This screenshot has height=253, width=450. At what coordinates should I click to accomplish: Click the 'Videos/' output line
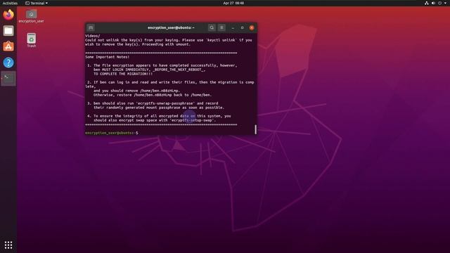[x=92, y=36]
